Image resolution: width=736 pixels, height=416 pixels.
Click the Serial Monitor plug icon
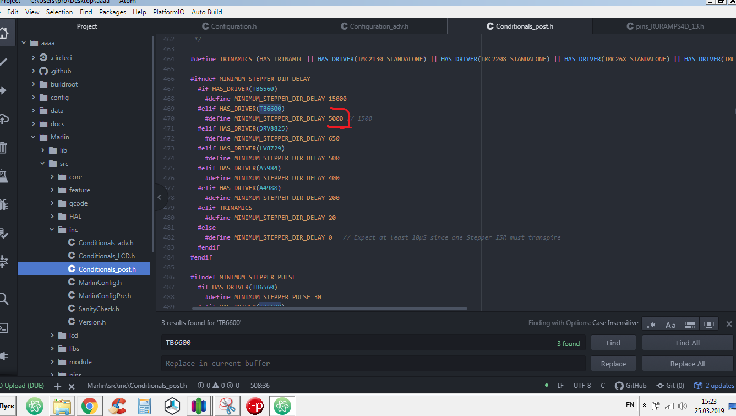pos(4,356)
